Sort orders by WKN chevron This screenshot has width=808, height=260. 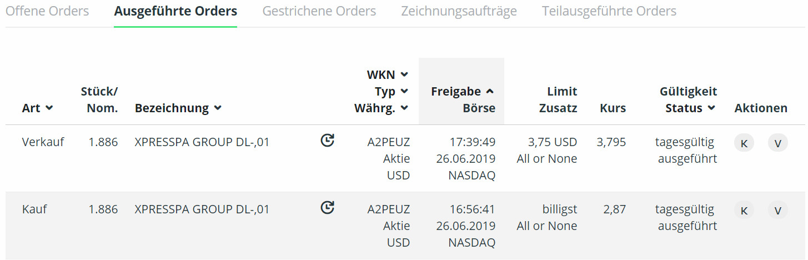[x=404, y=74]
